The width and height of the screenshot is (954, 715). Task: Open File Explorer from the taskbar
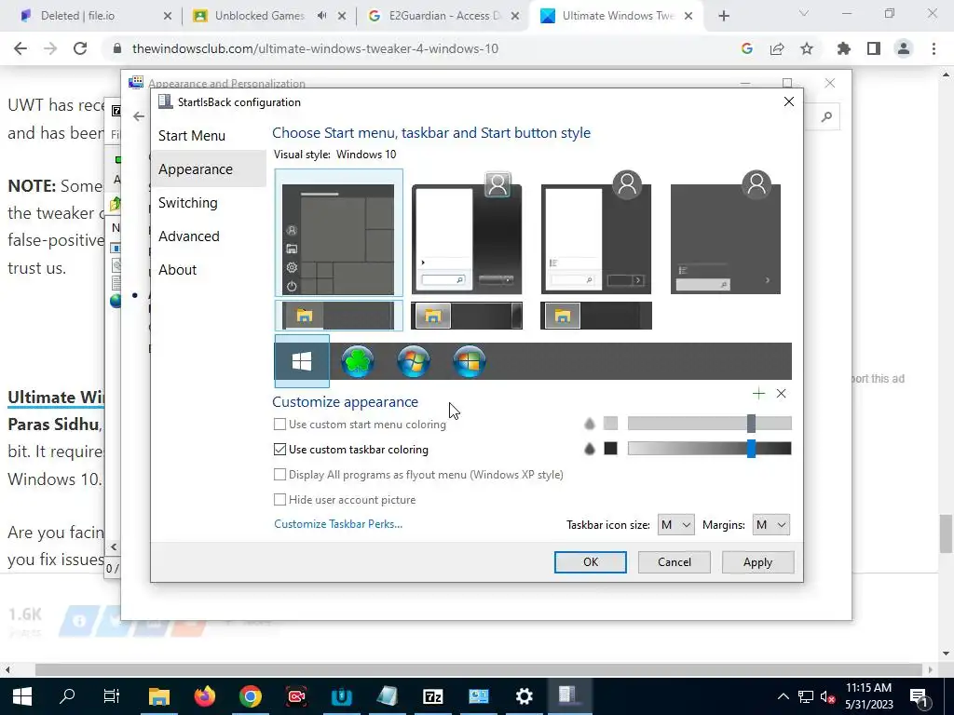click(158, 696)
